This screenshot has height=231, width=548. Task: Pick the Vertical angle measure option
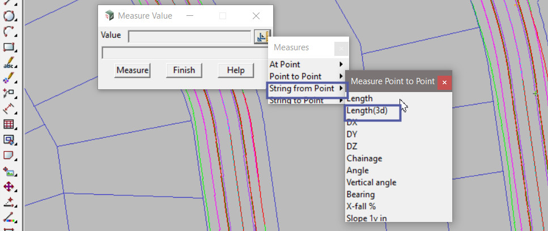pos(371,182)
